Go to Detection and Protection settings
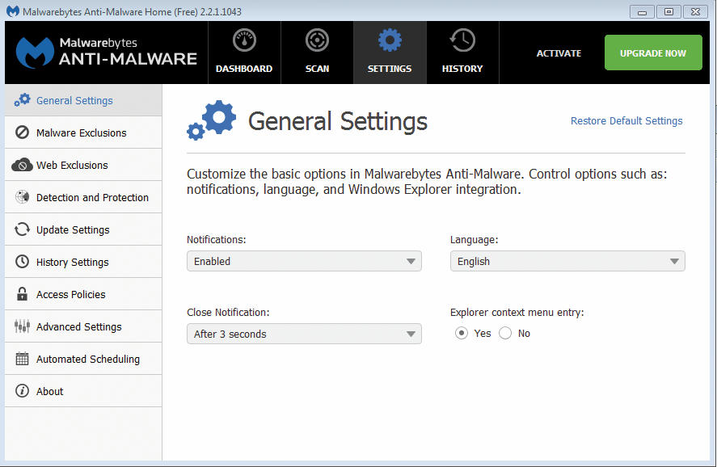 pos(83,197)
